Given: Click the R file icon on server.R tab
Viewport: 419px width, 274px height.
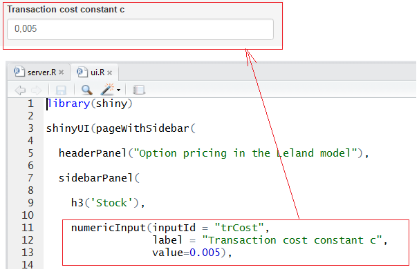Looking at the screenshot, I should coord(19,72).
